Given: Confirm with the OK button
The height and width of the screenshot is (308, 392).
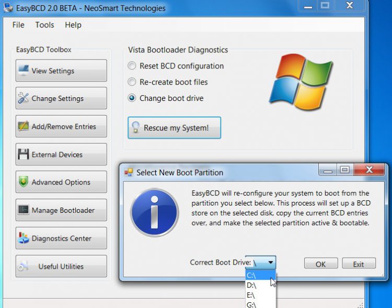Looking at the screenshot, I should pos(321,264).
